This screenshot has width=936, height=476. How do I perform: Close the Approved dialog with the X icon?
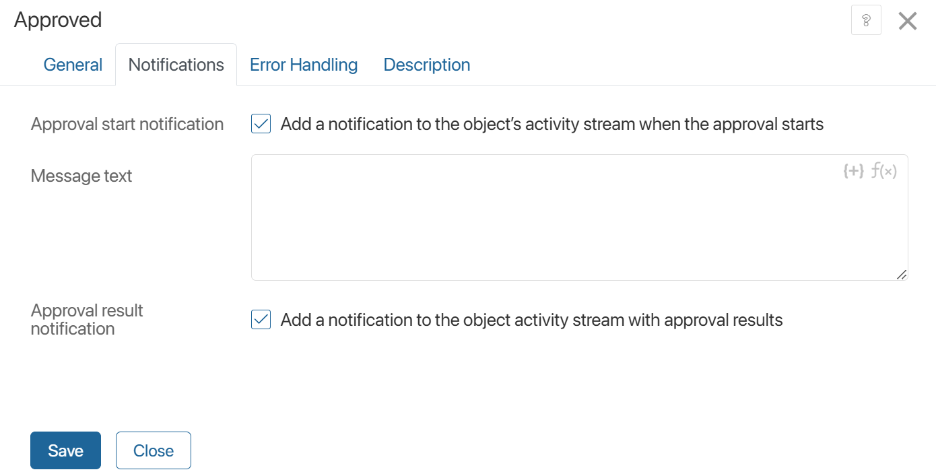[908, 20]
